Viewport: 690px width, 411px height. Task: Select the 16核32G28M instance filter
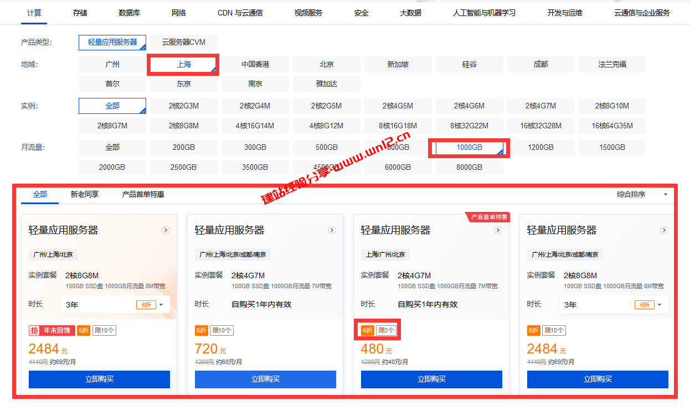pos(540,126)
